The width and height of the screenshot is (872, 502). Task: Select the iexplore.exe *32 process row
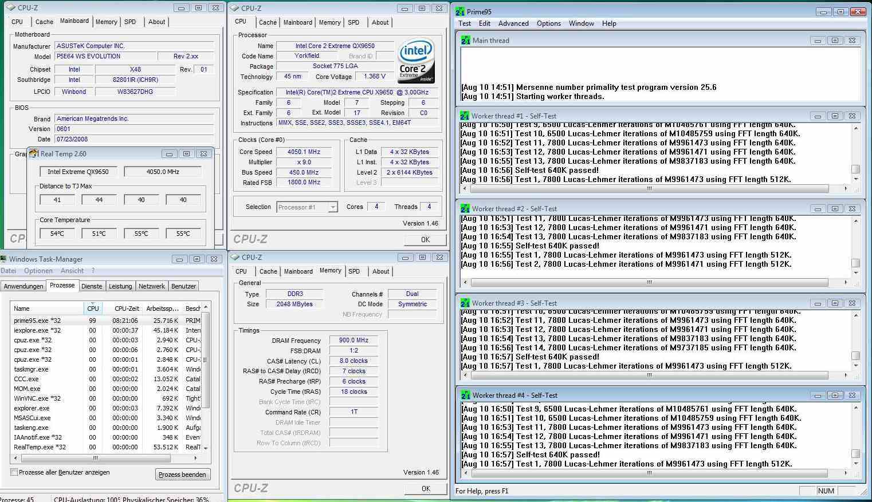point(106,330)
